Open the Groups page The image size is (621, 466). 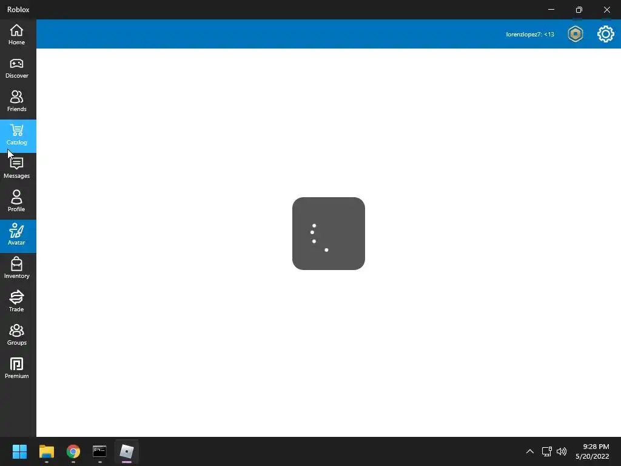pyautogui.click(x=16, y=336)
